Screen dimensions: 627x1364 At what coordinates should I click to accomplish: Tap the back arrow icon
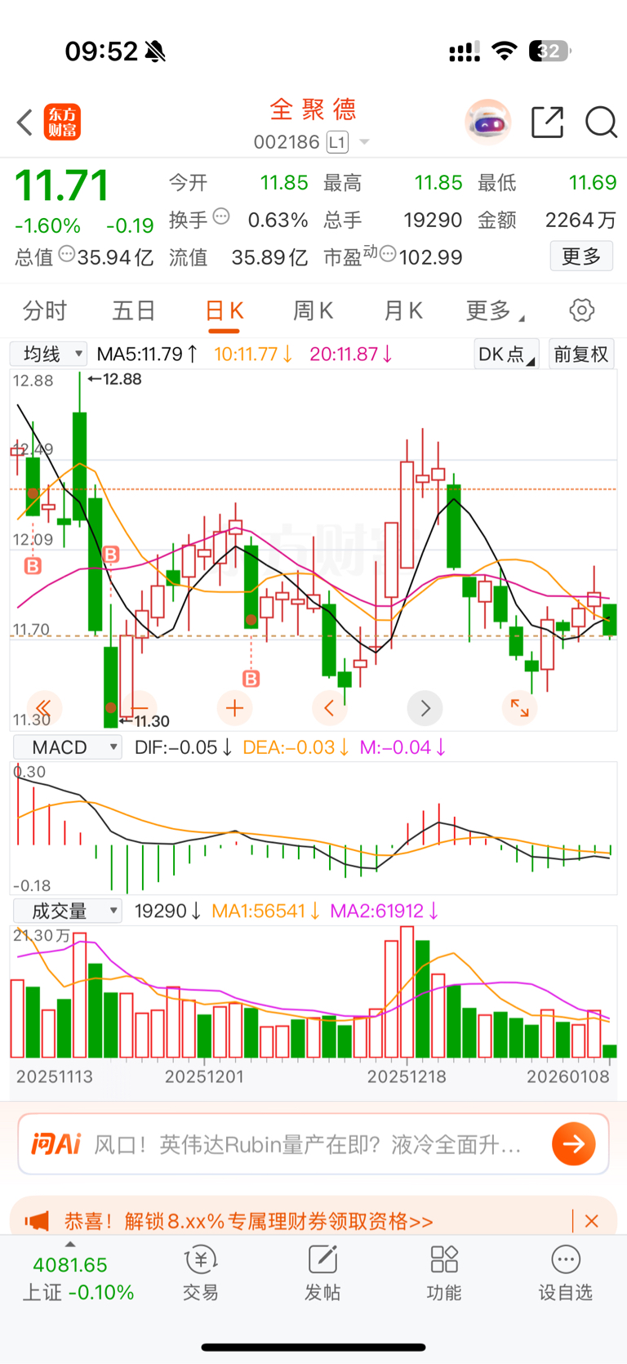point(24,123)
